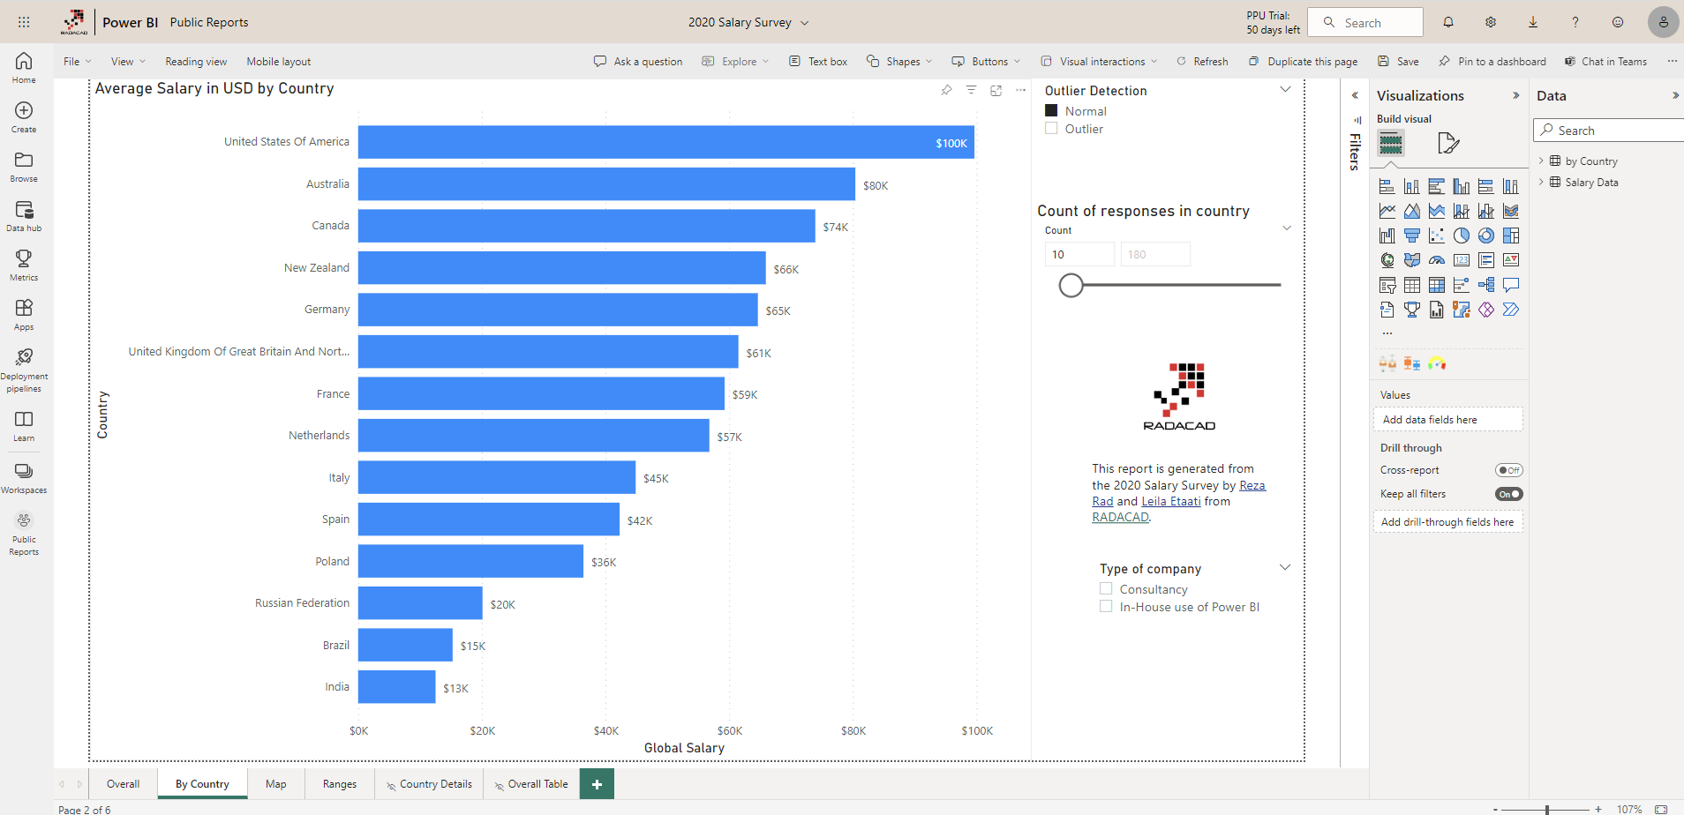Tick the Consultancy checkbox
The image size is (1684, 815).
coord(1106,589)
